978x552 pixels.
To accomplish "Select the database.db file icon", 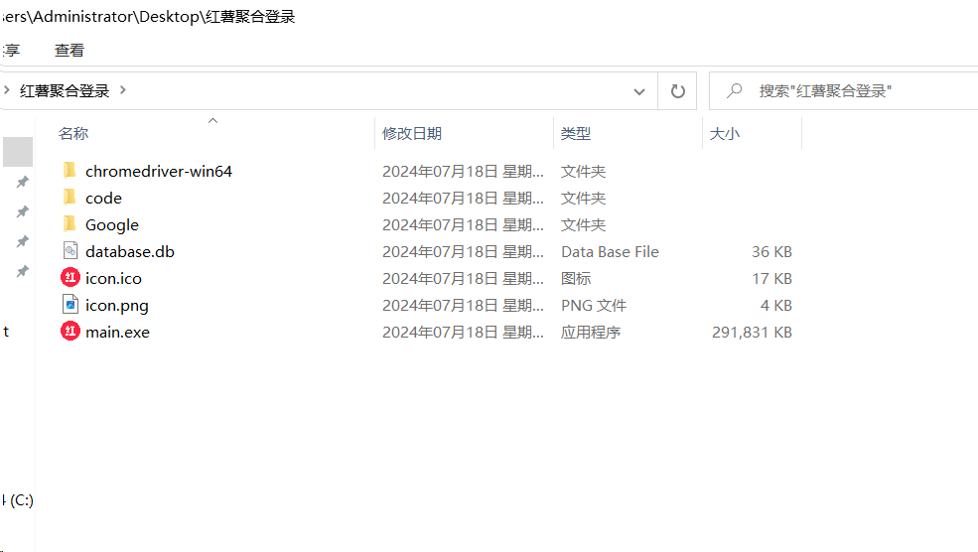I will pos(70,251).
